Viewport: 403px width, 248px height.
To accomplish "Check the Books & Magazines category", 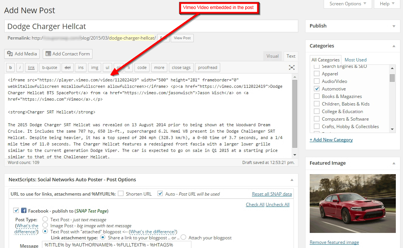I will point(317,96).
